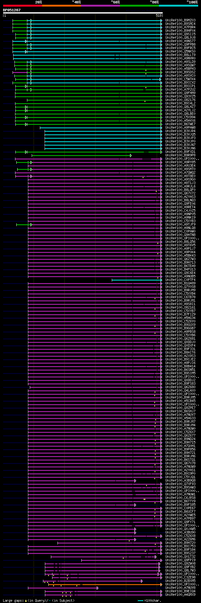
Task: Open hit UniRef100_B9SMC4
Action: coord(180,24)
